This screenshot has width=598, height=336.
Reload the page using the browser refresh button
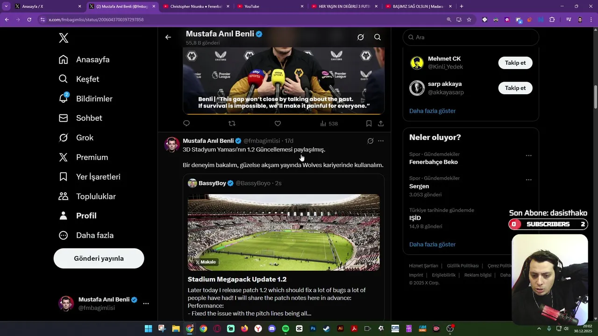[29, 20]
